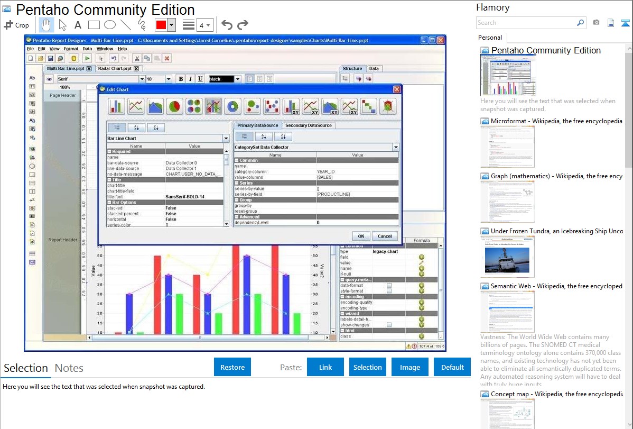Toggle the eye visibility icon beside font box
The width and height of the screenshot is (633, 429).
49,79
